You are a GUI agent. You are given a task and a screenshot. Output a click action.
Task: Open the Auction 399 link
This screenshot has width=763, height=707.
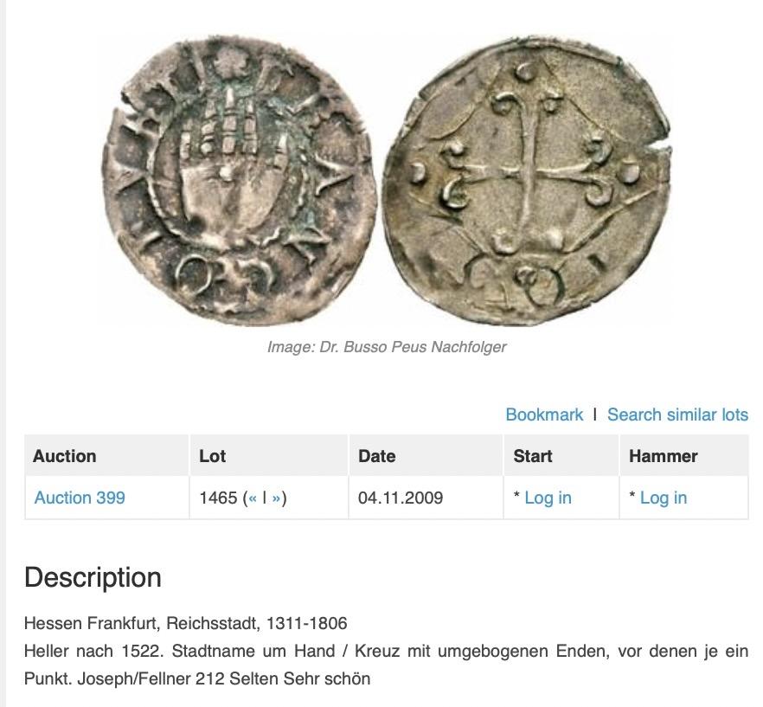pyautogui.click(x=80, y=498)
